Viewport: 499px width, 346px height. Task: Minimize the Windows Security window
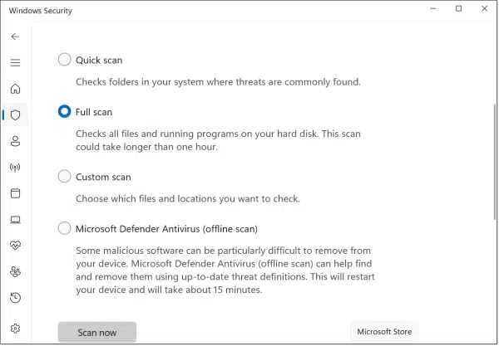pos(432,8)
